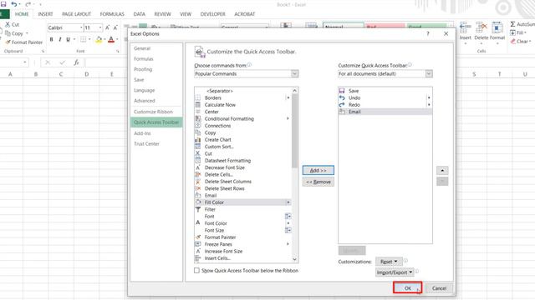535x300 pixels.
Task: Open the dialog Help question mark
Action: (428, 33)
